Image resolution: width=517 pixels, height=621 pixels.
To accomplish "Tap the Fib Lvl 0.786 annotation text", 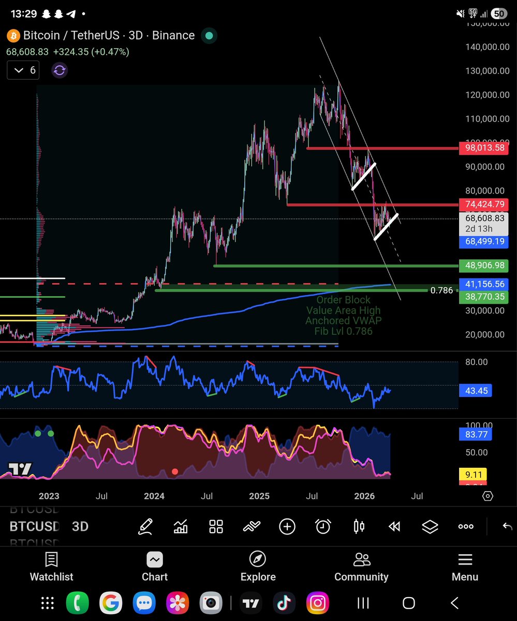I will [x=343, y=331].
